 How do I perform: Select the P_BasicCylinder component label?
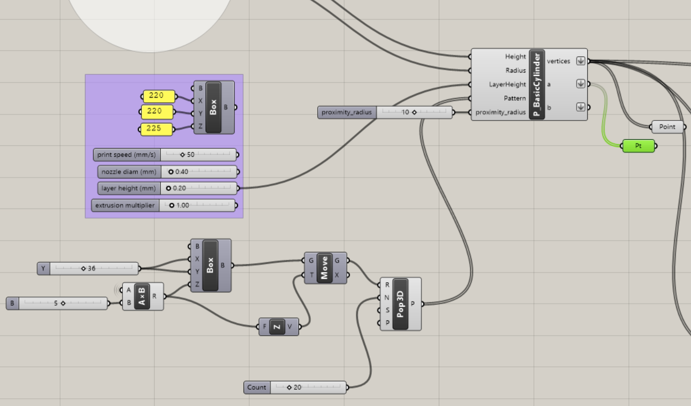(x=537, y=84)
